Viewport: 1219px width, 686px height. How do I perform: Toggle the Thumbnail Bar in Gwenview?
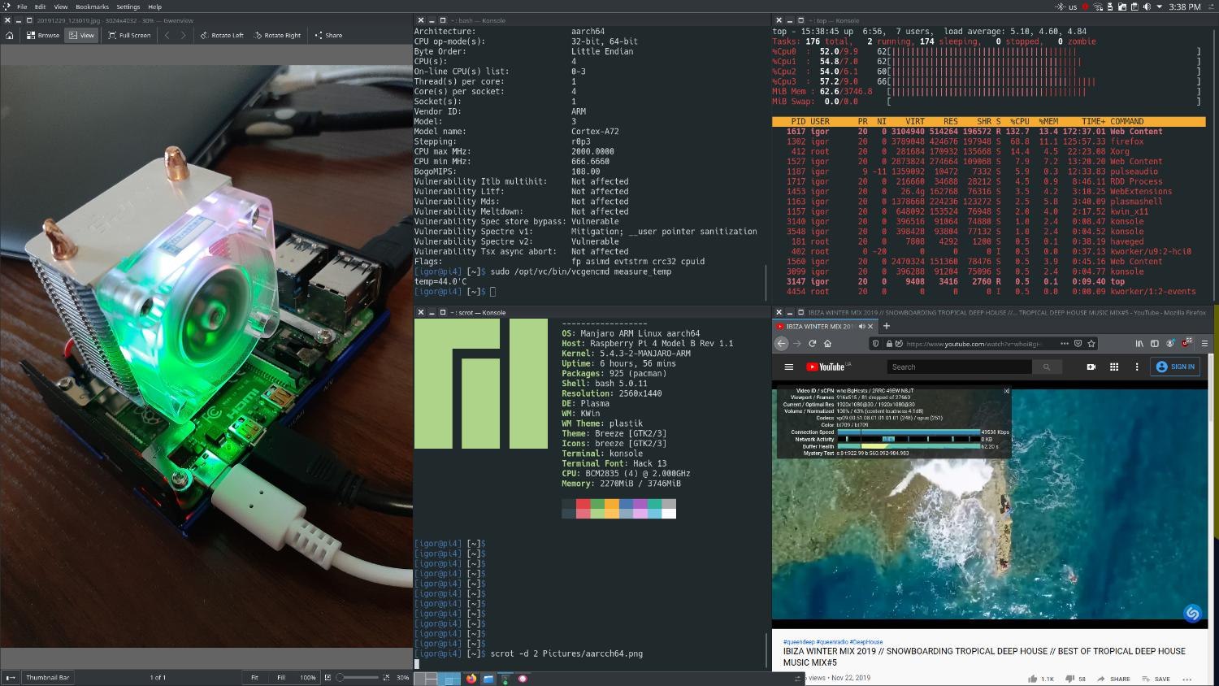47,677
